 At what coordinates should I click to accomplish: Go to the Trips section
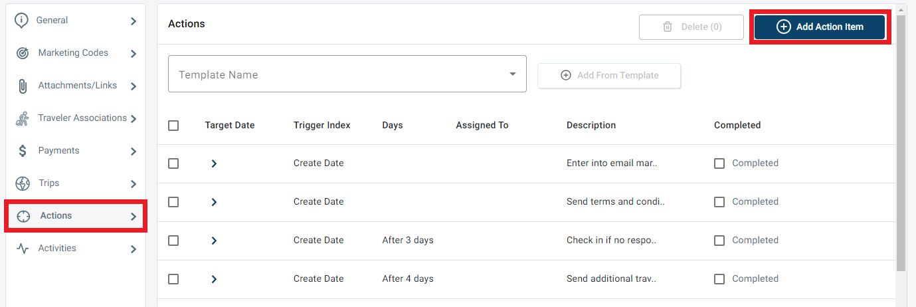tap(48, 183)
